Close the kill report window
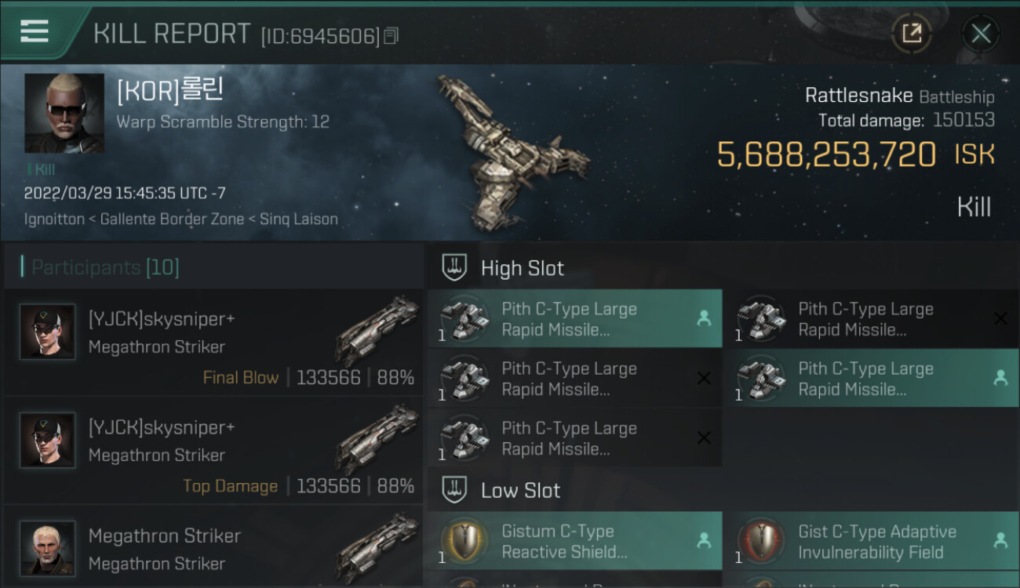The width and height of the screenshot is (1020, 588). pyautogui.click(x=981, y=34)
